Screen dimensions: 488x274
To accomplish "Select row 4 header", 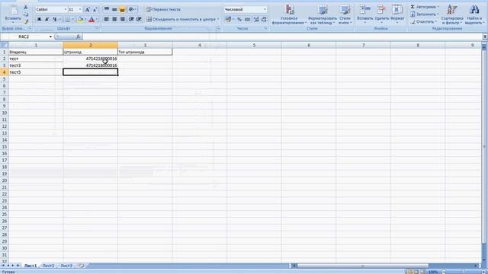I will click(x=5, y=72).
